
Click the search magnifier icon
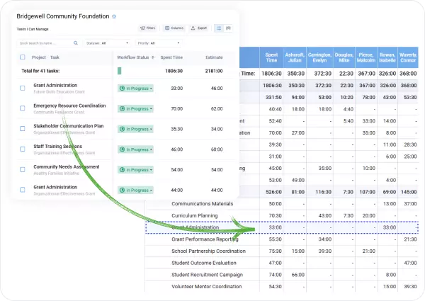(x=76, y=42)
